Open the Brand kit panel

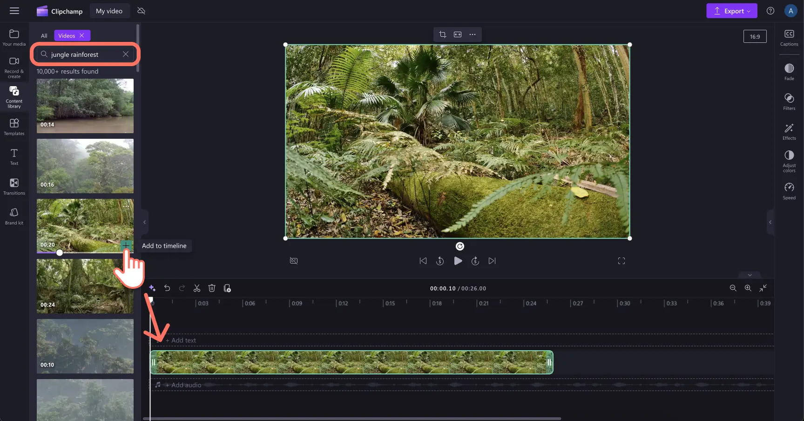tap(14, 216)
